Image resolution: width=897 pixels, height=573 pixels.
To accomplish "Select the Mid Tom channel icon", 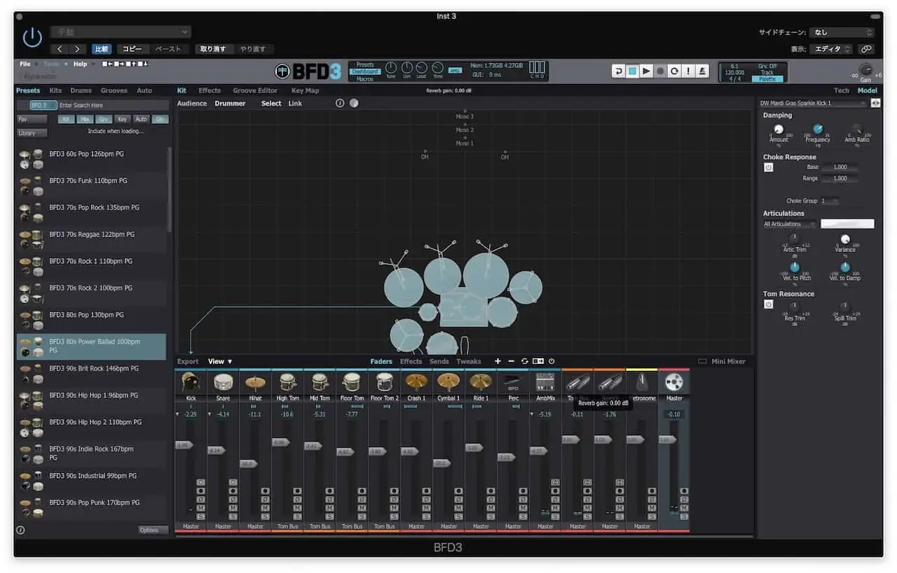I will click(320, 382).
